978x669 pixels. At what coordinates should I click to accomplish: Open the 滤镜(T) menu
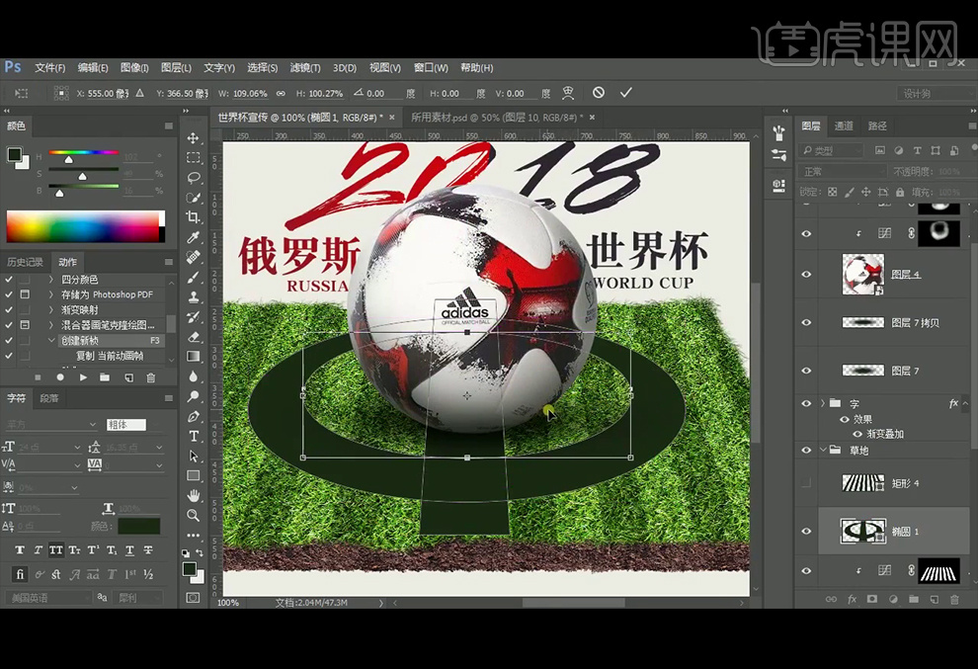[305, 68]
